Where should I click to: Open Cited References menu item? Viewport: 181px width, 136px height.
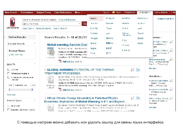(63, 12)
